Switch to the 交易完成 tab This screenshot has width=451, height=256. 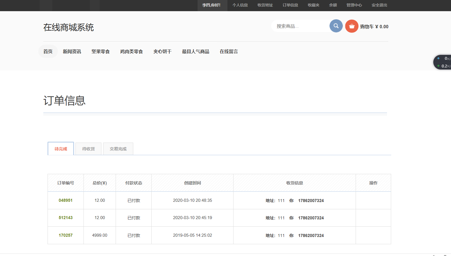coord(118,149)
